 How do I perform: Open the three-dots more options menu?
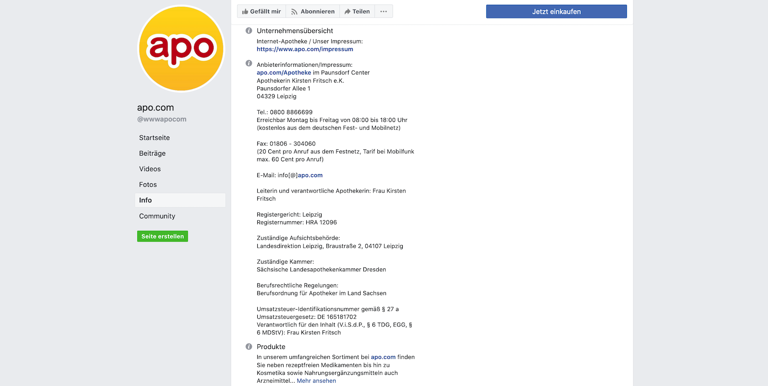pyautogui.click(x=384, y=12)
